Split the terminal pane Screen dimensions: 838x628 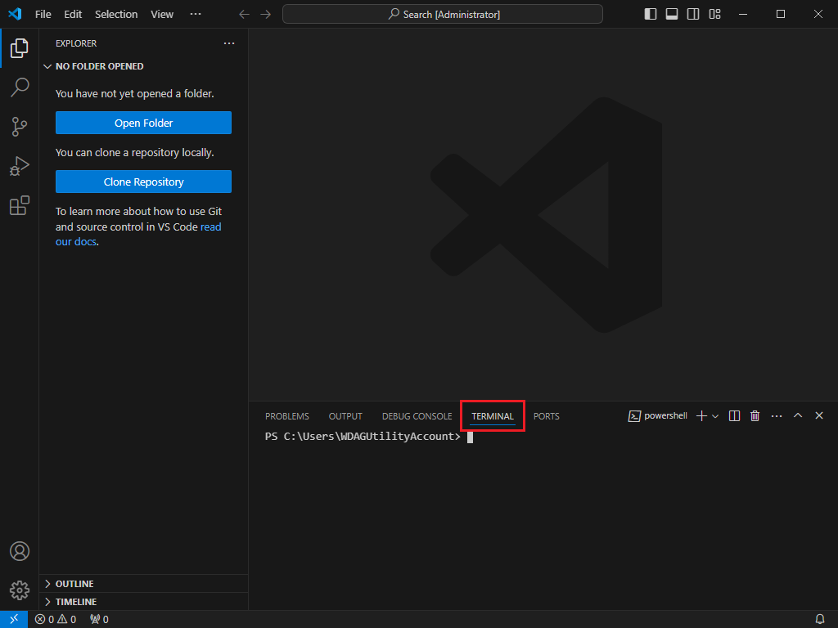pyautogui.click(x=734, y=416)
